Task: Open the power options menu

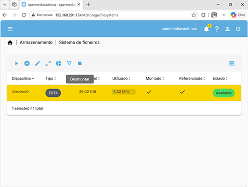Action: (x=238, y=29)
